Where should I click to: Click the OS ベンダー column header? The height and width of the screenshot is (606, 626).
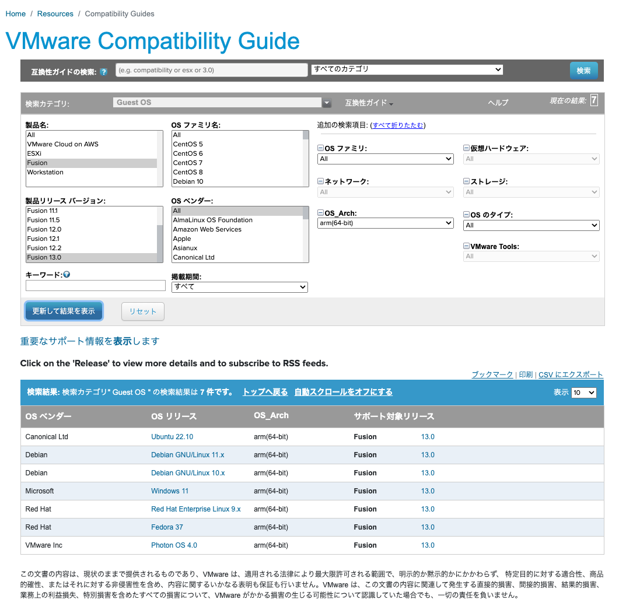[48, 416]
